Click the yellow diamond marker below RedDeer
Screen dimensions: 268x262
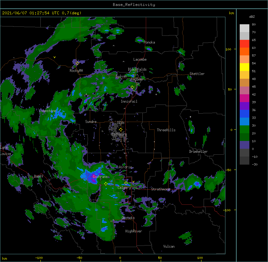point(132,87)
